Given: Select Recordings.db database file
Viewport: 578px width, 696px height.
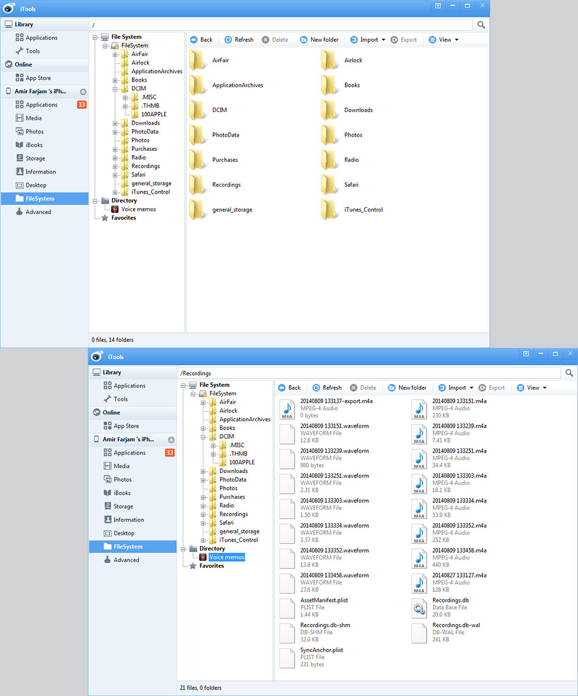Looking at the screenshot, I should (x=441, y=607).
